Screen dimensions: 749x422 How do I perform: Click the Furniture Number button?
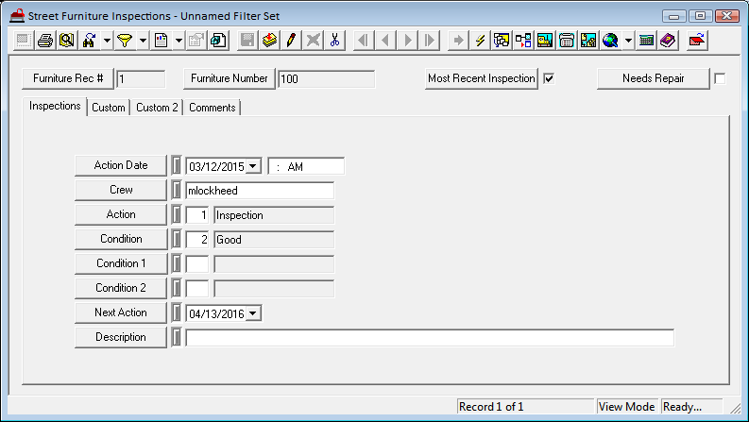(x=230, y=78)
